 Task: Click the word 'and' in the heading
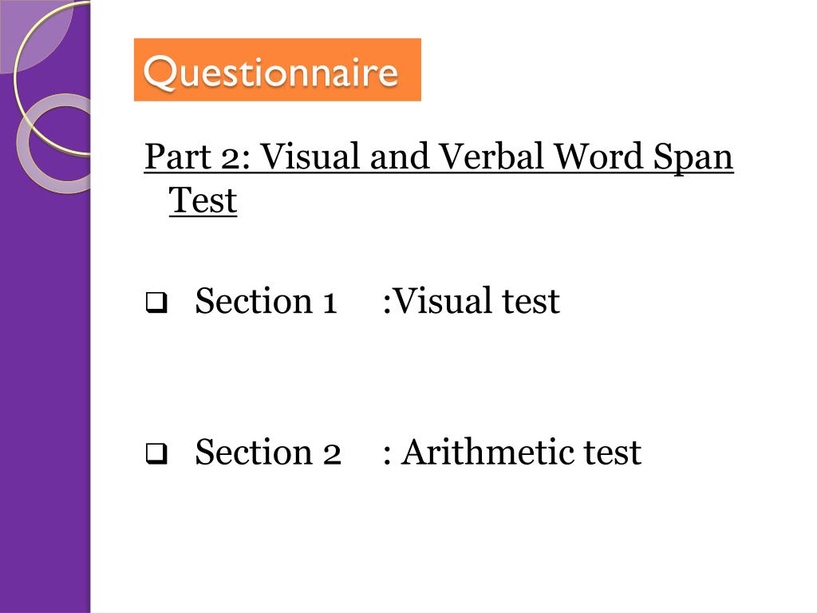pyautogui.click(x=400, y=156)
